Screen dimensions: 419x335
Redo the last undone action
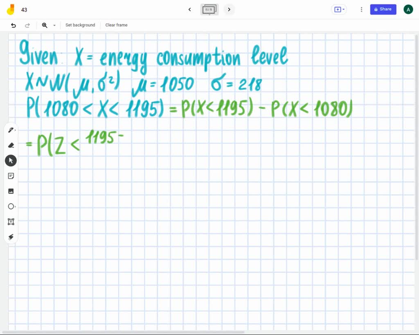pos(27,25)
